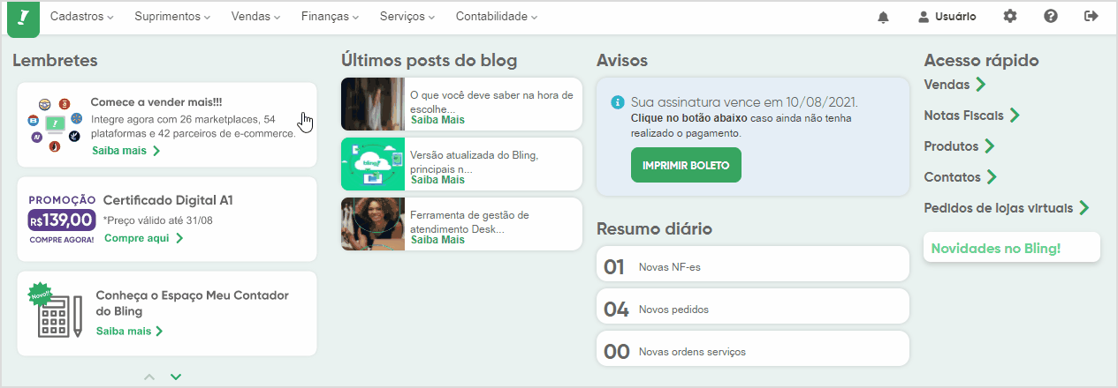Expand the Cadastros menu

point(81,17)
